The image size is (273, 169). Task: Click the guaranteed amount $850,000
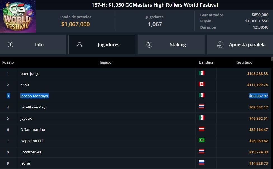click(260, 15)
